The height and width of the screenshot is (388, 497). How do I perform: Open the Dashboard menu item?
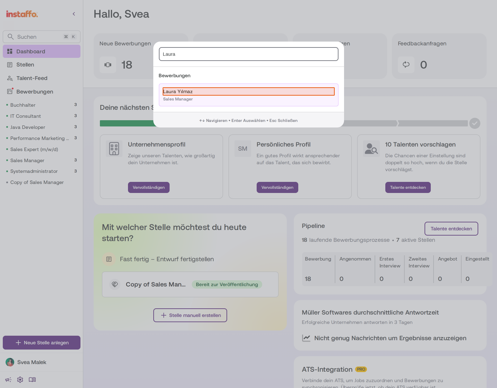click(x=42, y=51)
